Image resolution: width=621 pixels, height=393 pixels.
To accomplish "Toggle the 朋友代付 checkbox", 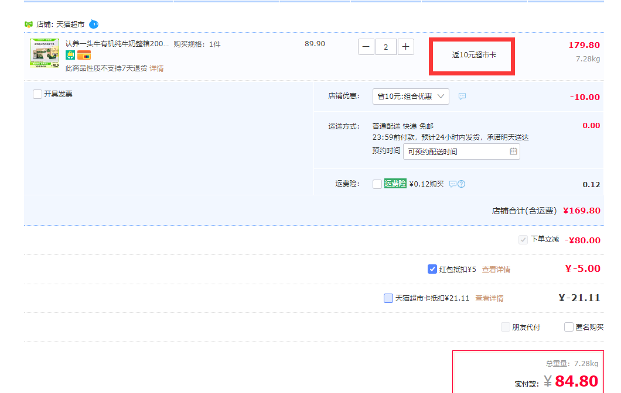I will pos(506,327).
